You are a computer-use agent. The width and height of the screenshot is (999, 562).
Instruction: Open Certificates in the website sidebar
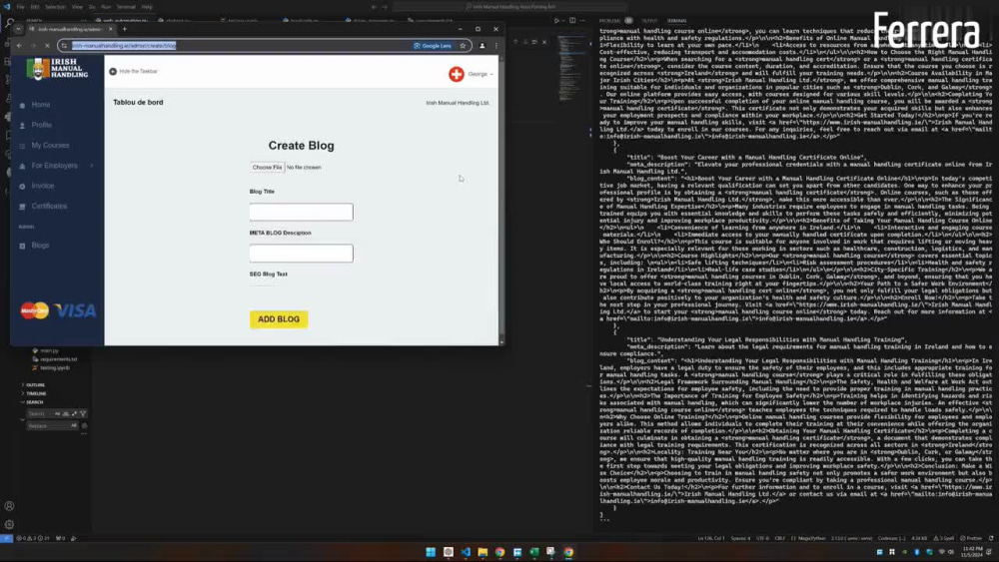tap(49, 207)
